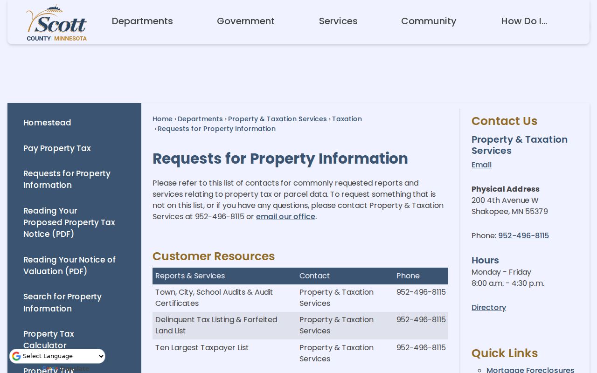Call phone number 952-496-8115 in Contact Us
The width and height of the screenshot is (597, 373).
(523, 235)
